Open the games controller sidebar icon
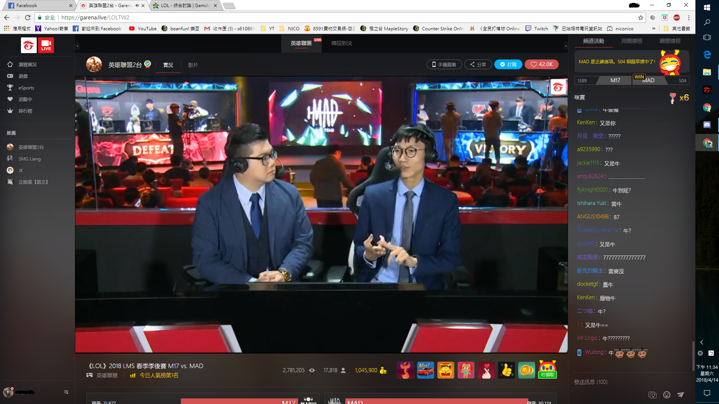 (10, 76)
